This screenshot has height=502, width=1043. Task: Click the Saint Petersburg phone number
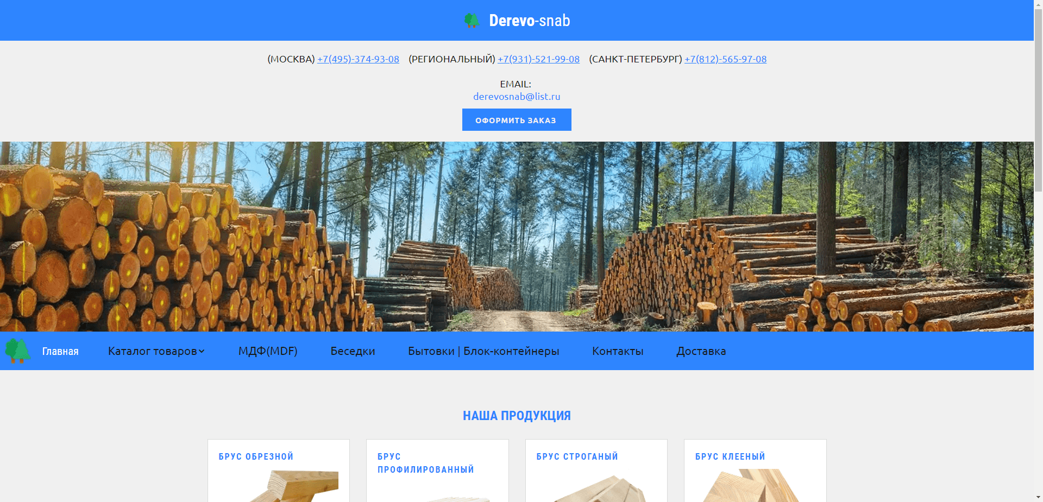pyautogui.click(x=725, y=59)
